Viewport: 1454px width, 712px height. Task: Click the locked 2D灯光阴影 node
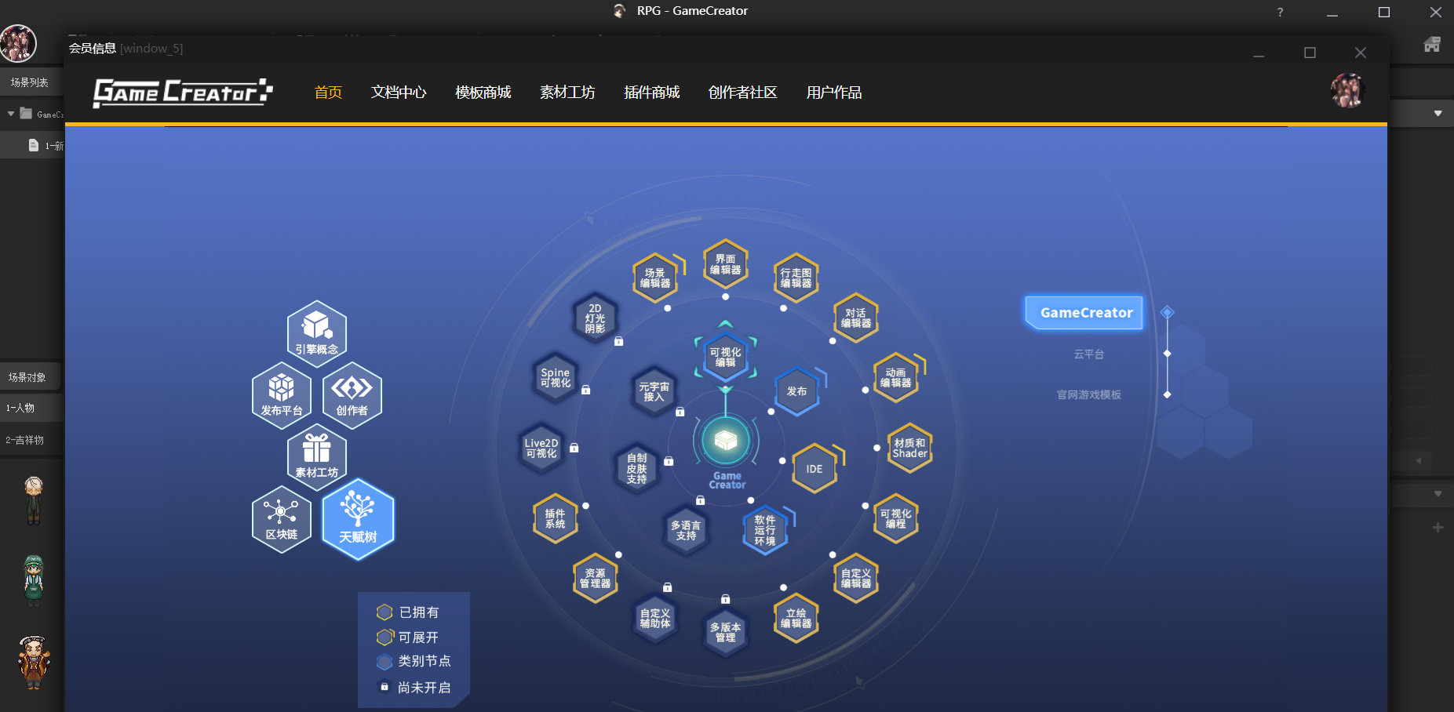coord(596,318)
